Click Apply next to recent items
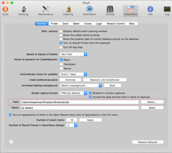172x153 pixels. click(x=90, y=120)
